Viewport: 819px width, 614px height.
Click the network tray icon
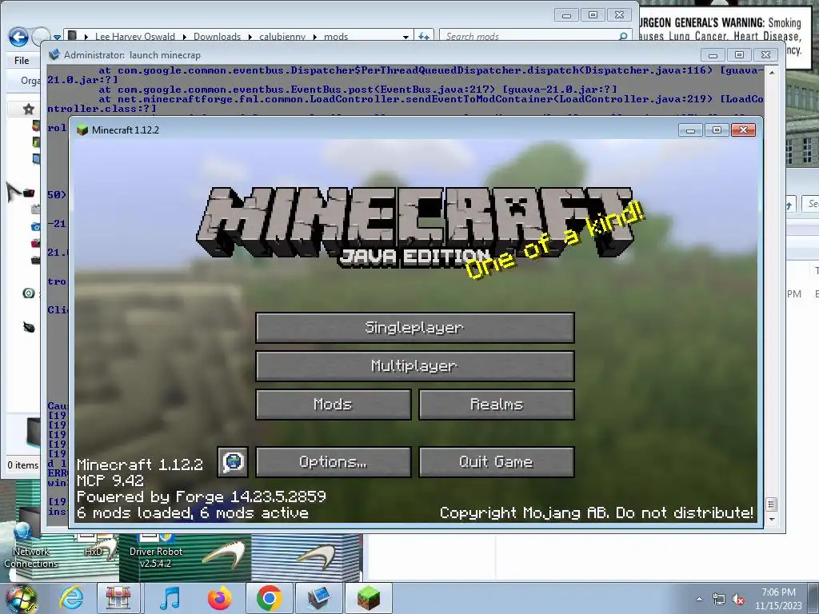(719, 600)
